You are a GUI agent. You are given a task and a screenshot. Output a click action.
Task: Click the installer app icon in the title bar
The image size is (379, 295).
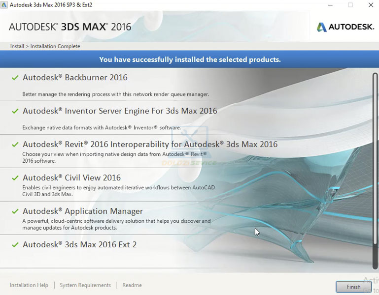tap(5, 5)
